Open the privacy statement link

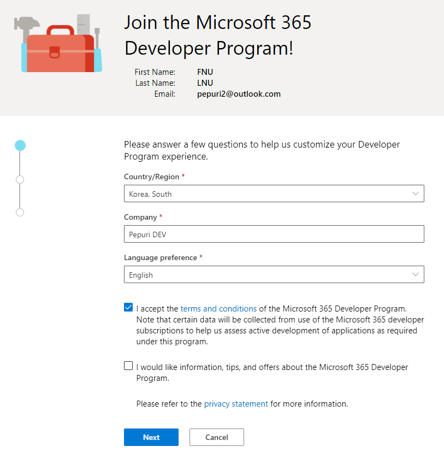(x=236, y=404)
